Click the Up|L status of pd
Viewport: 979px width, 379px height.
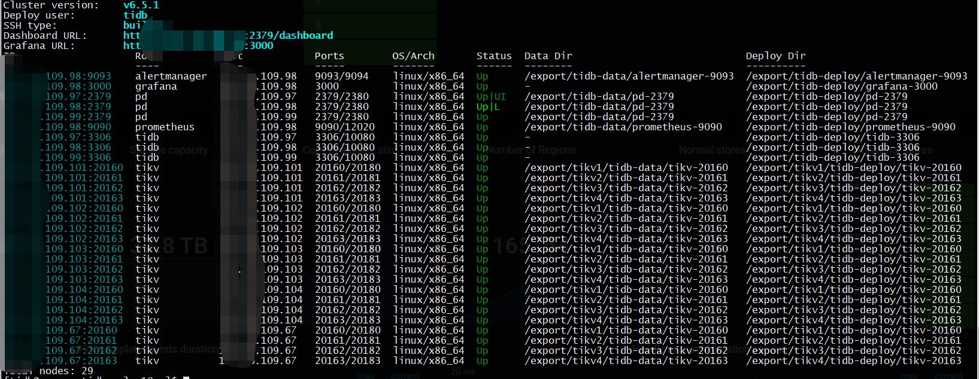point(488,106)
